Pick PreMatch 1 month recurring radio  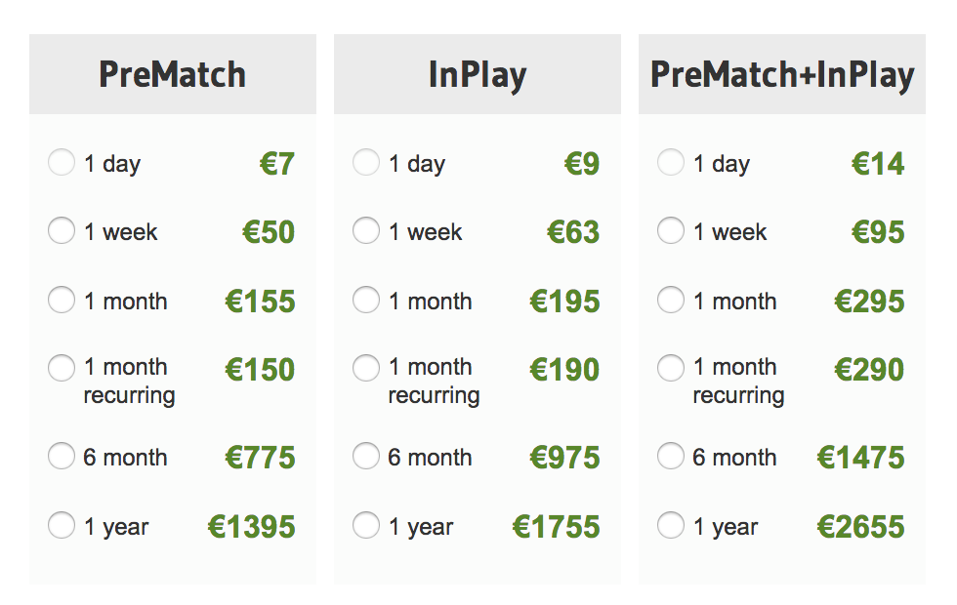pos(61,368)
